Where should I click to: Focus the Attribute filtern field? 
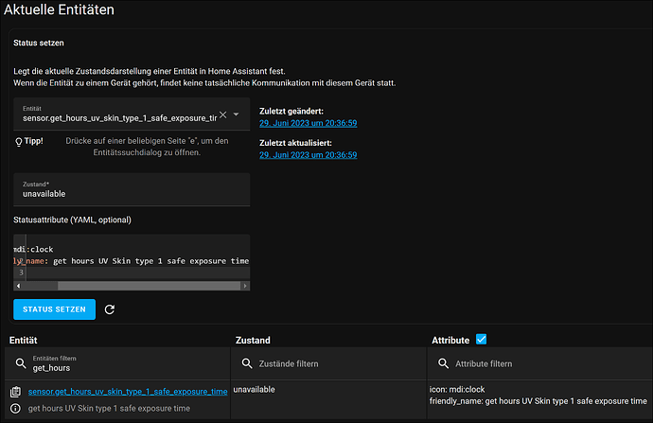pos(541,363)
